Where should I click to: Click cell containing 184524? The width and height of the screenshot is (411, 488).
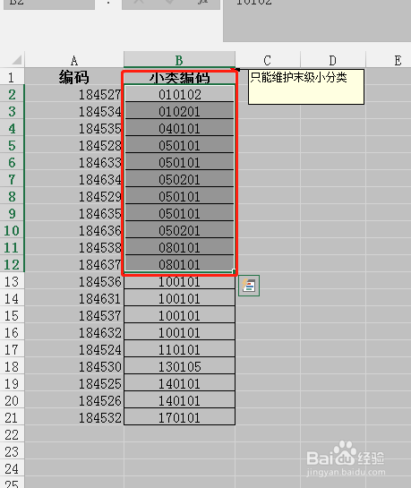(x=74, y=349)
